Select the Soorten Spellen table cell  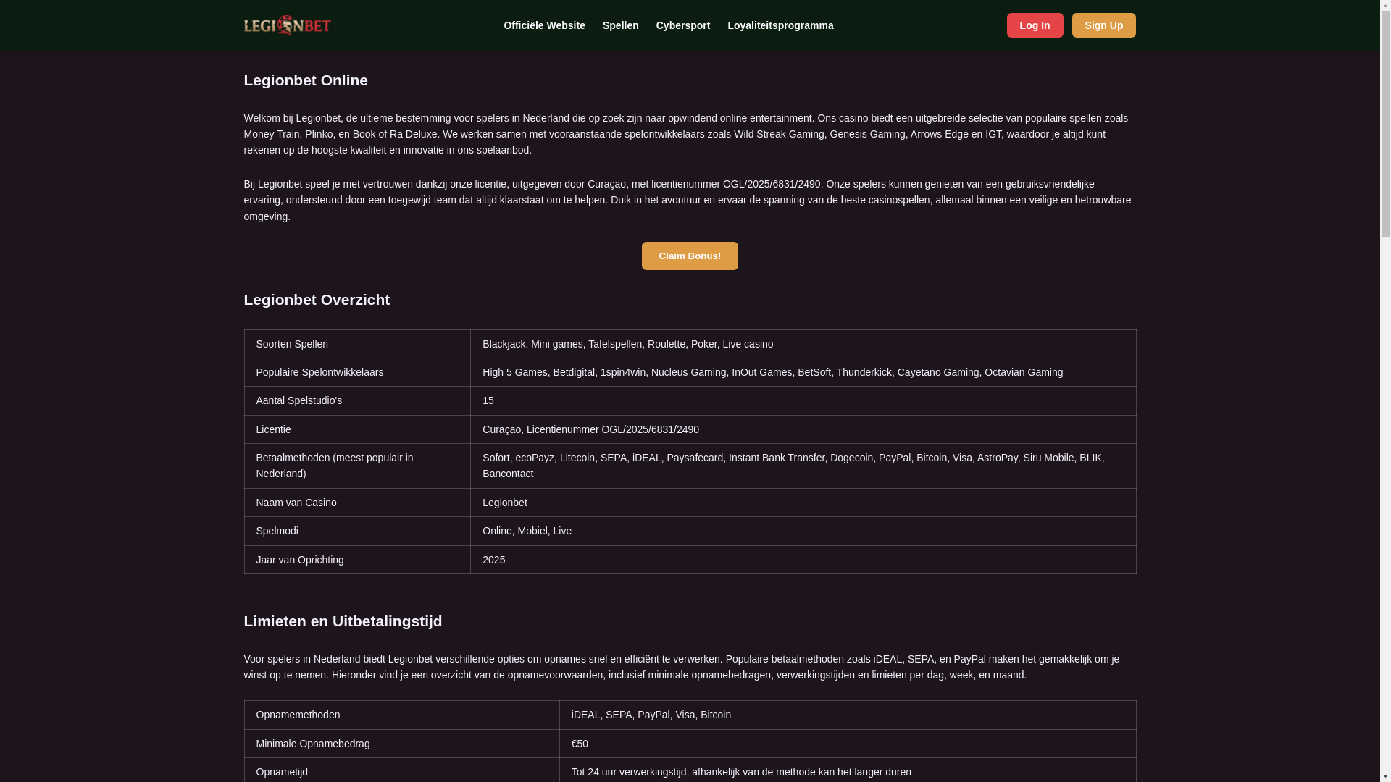pos(357,344)
